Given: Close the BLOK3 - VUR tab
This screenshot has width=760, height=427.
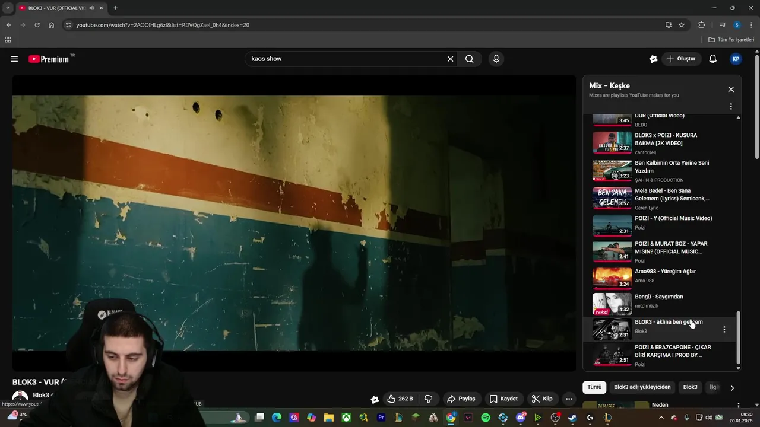Looking at the screenshot, I should pyautogui.click(x=101, y=8).
